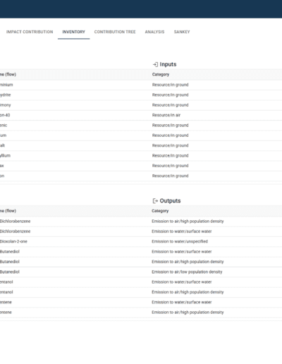Switch to the Impact Contribution tab

(x=30, y=32)
